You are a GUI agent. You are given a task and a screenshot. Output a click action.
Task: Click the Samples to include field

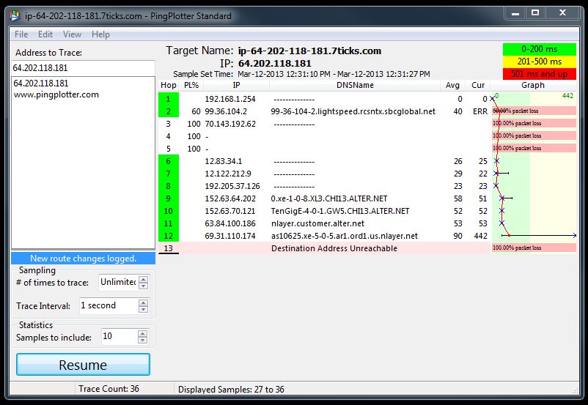click(x=120, y=336)
